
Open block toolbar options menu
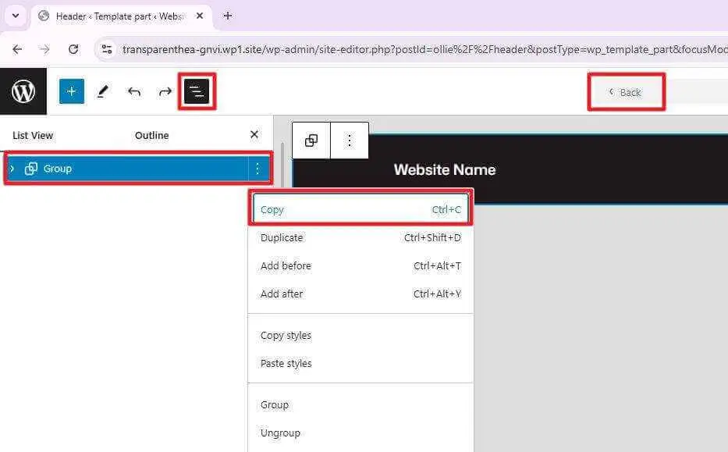point(350,141)
